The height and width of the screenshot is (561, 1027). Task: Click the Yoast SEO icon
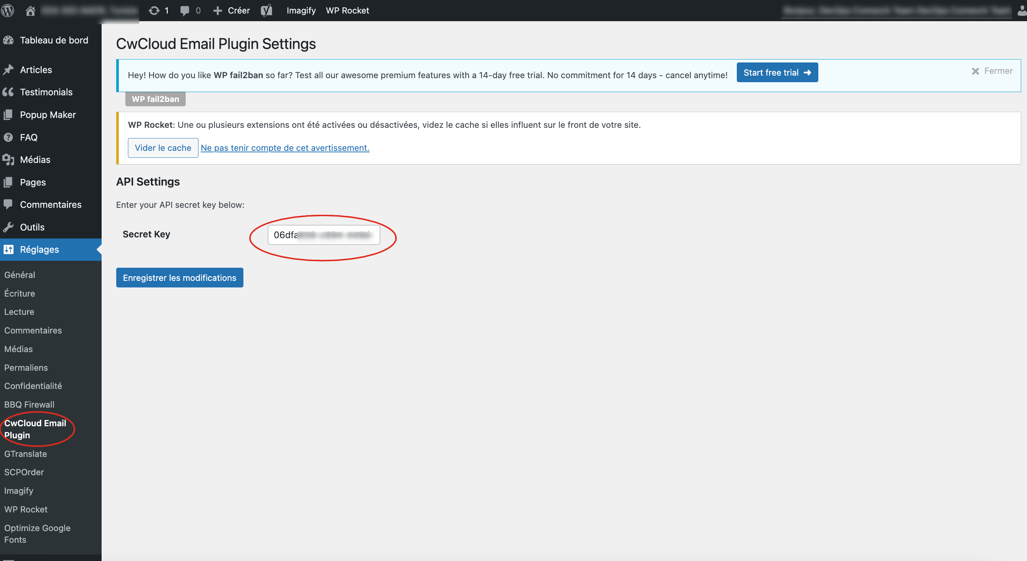click(x=266, y=10)
